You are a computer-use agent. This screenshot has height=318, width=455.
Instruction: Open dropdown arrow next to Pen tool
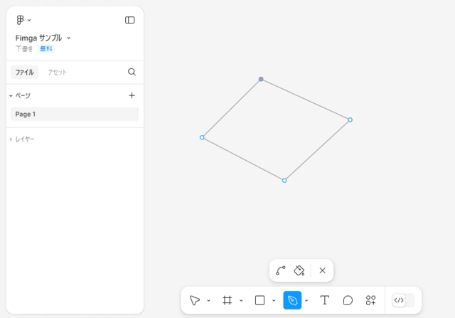tap(306, 301)
